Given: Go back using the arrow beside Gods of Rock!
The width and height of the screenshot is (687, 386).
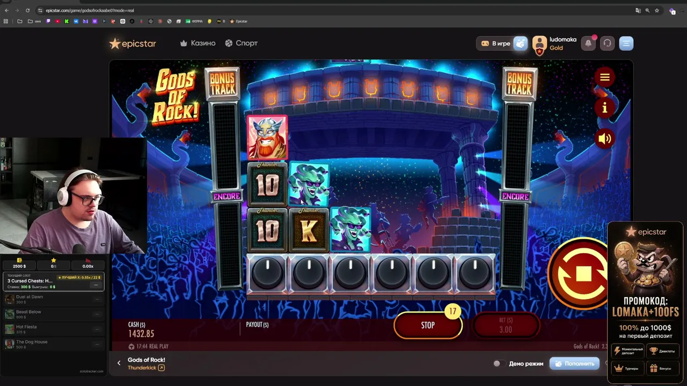Looking at the screenshot, I should 119,363.
